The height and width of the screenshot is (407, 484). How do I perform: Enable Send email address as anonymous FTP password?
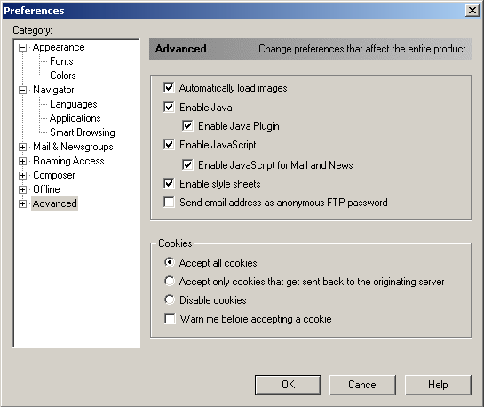point(169,203)
